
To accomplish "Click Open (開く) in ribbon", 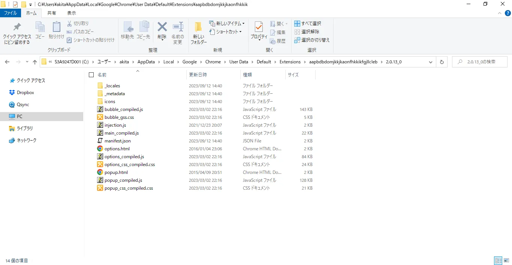I will coord(279,24).
